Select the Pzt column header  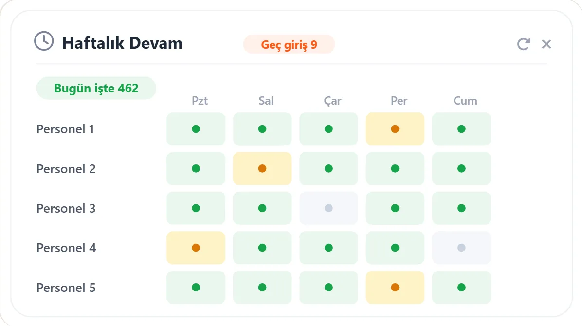coord(200,101)
